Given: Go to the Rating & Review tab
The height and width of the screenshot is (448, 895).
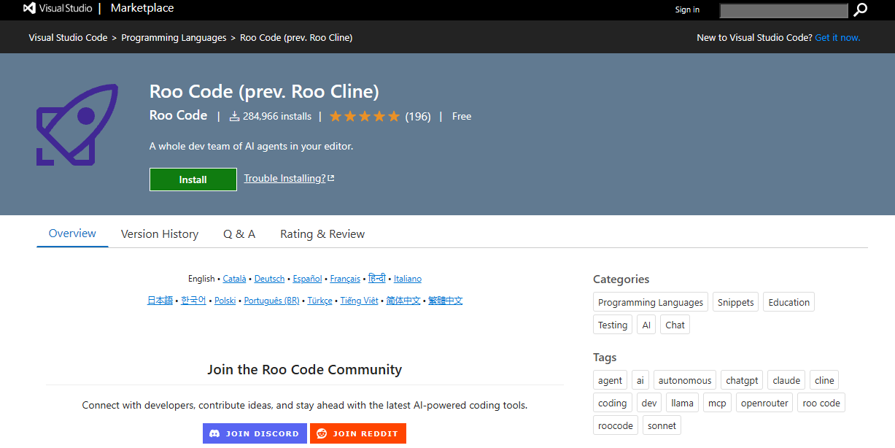Looking at the screenshot, I should pos(322,234).
